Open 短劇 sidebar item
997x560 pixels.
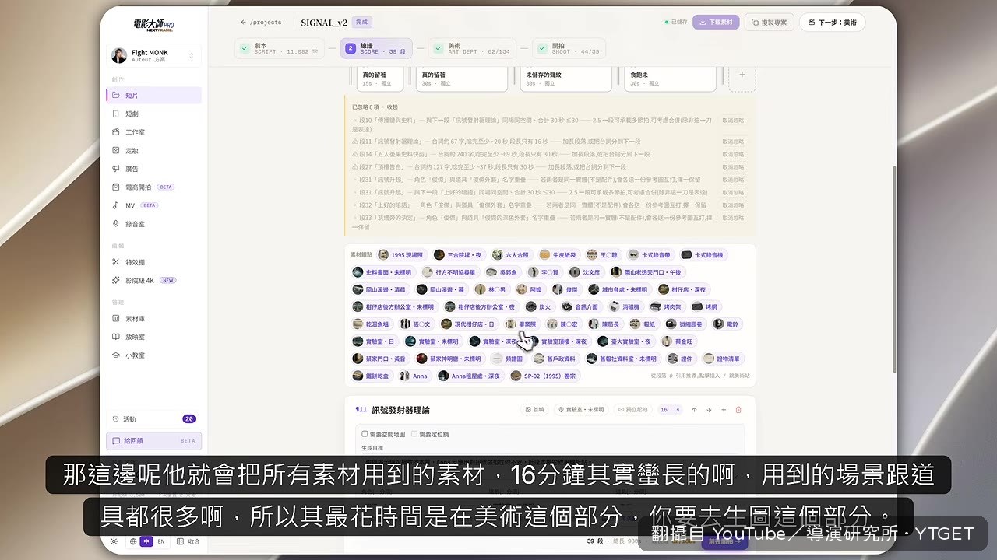(153, 114)
